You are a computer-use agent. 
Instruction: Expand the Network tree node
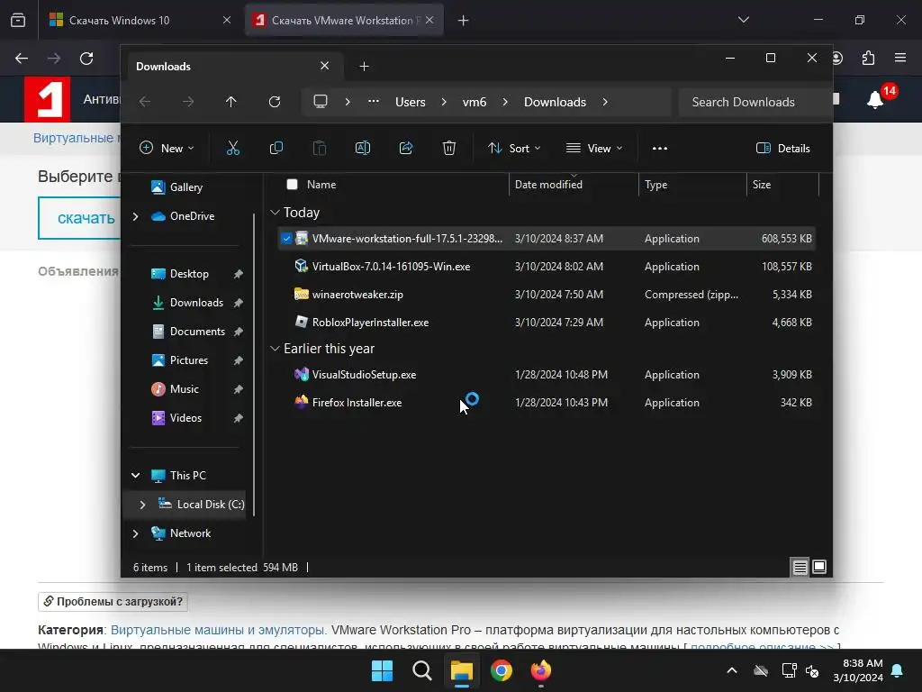click(135, 533)
